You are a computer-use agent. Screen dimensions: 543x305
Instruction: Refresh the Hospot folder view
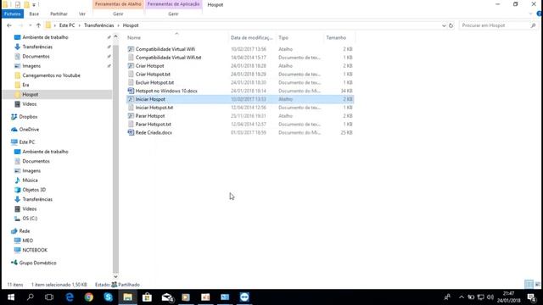pyautogui.click(x=451, y=25)
